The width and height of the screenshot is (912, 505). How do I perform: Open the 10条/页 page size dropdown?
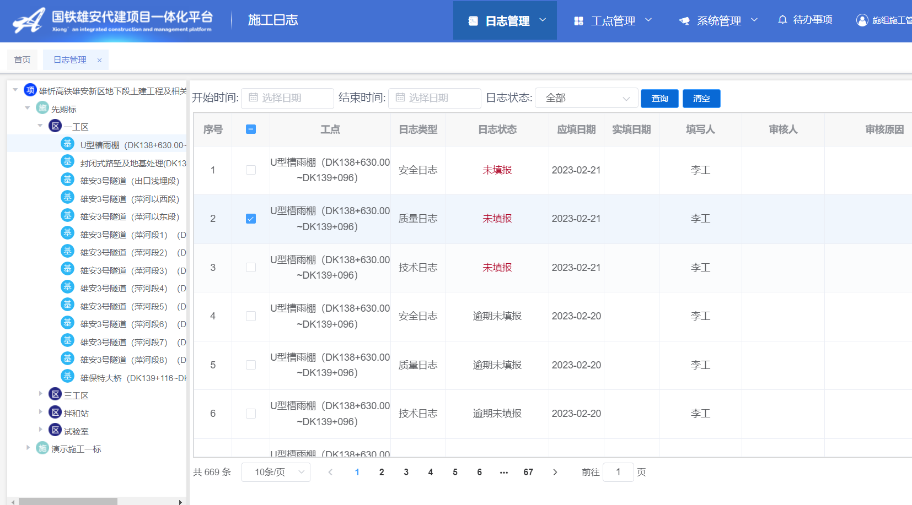[276, 472]
